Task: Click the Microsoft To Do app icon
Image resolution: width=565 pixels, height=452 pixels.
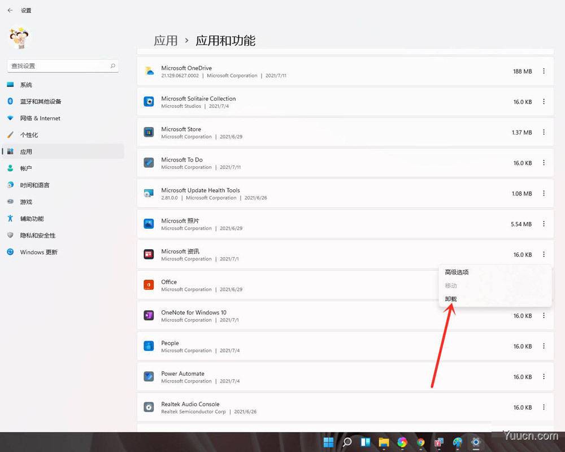Action: (149, 163)
